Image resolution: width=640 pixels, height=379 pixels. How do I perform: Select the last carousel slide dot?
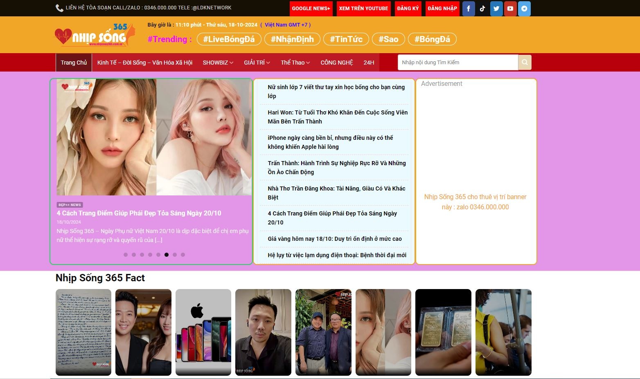183,255
